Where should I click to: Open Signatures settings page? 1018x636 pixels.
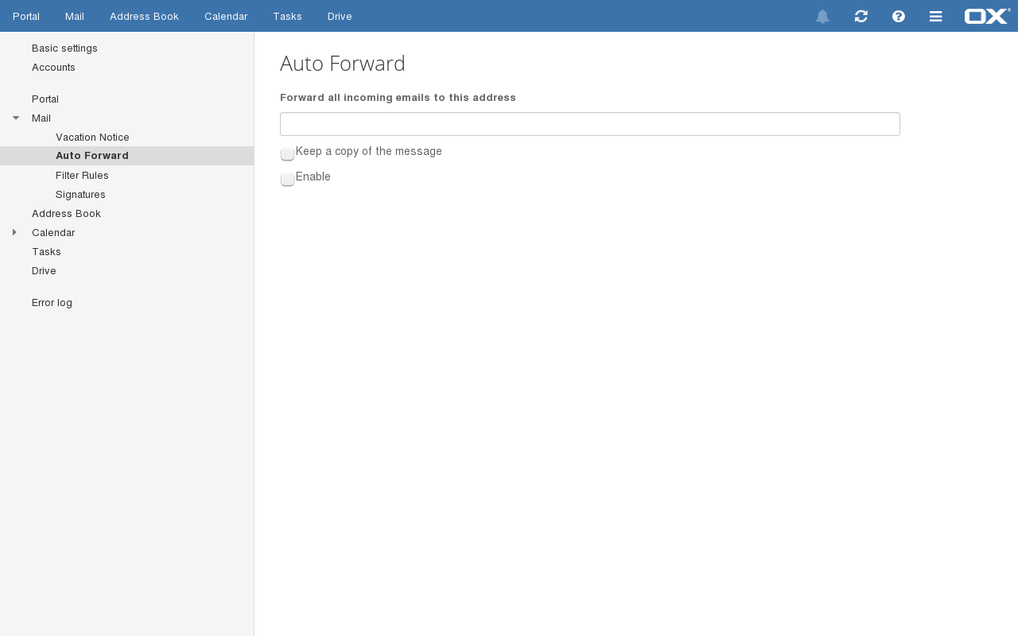[x=80, y=195]
